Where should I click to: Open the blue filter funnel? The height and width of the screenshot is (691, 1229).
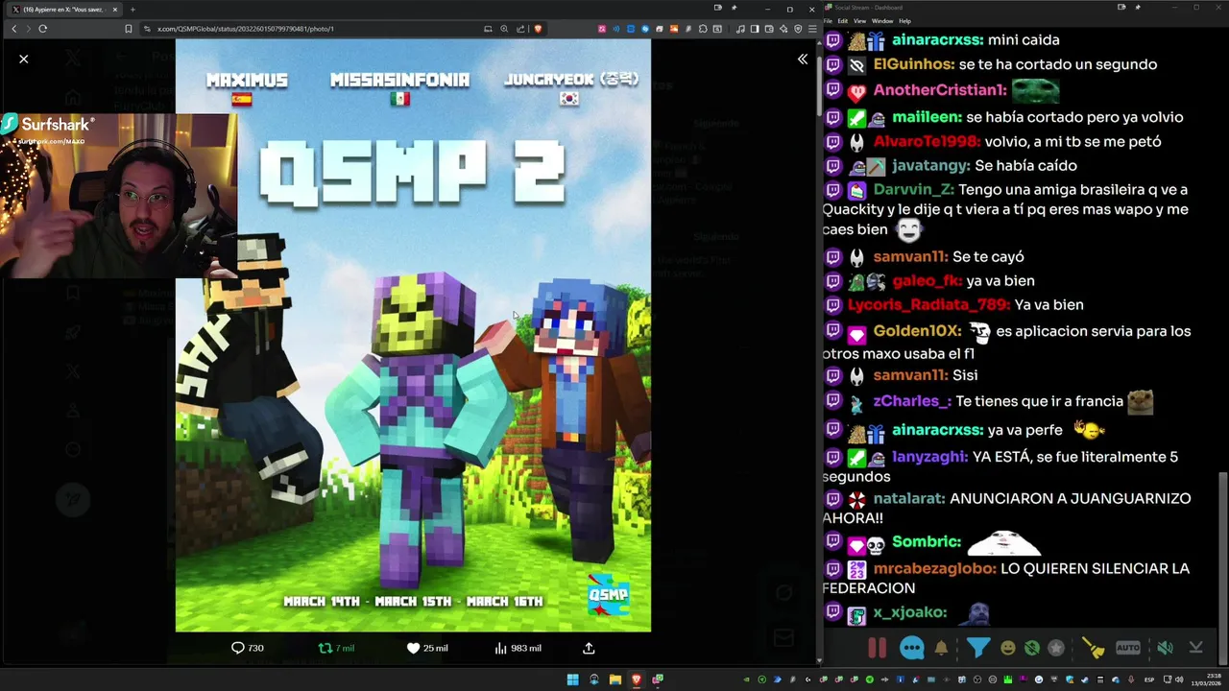977,648
